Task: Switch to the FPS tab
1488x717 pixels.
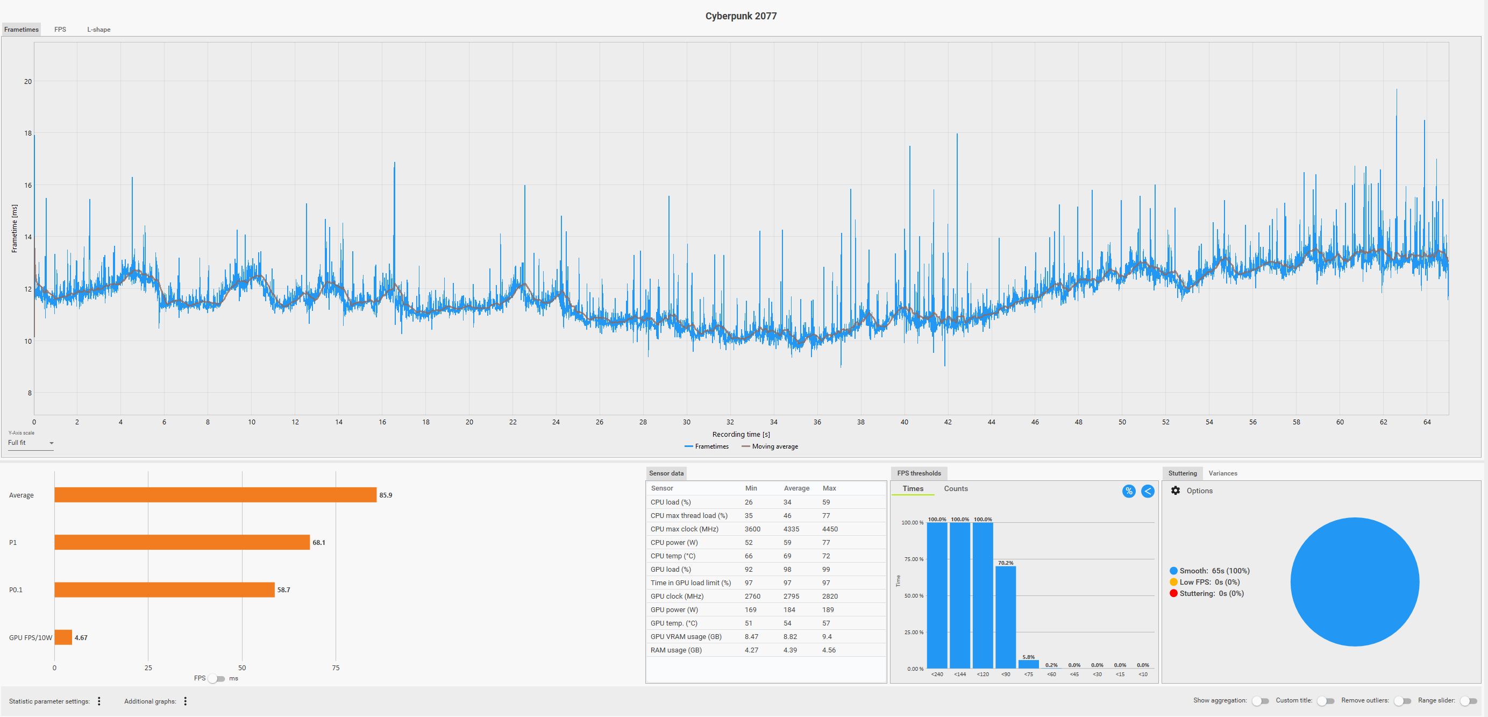Action: [60, 30]
